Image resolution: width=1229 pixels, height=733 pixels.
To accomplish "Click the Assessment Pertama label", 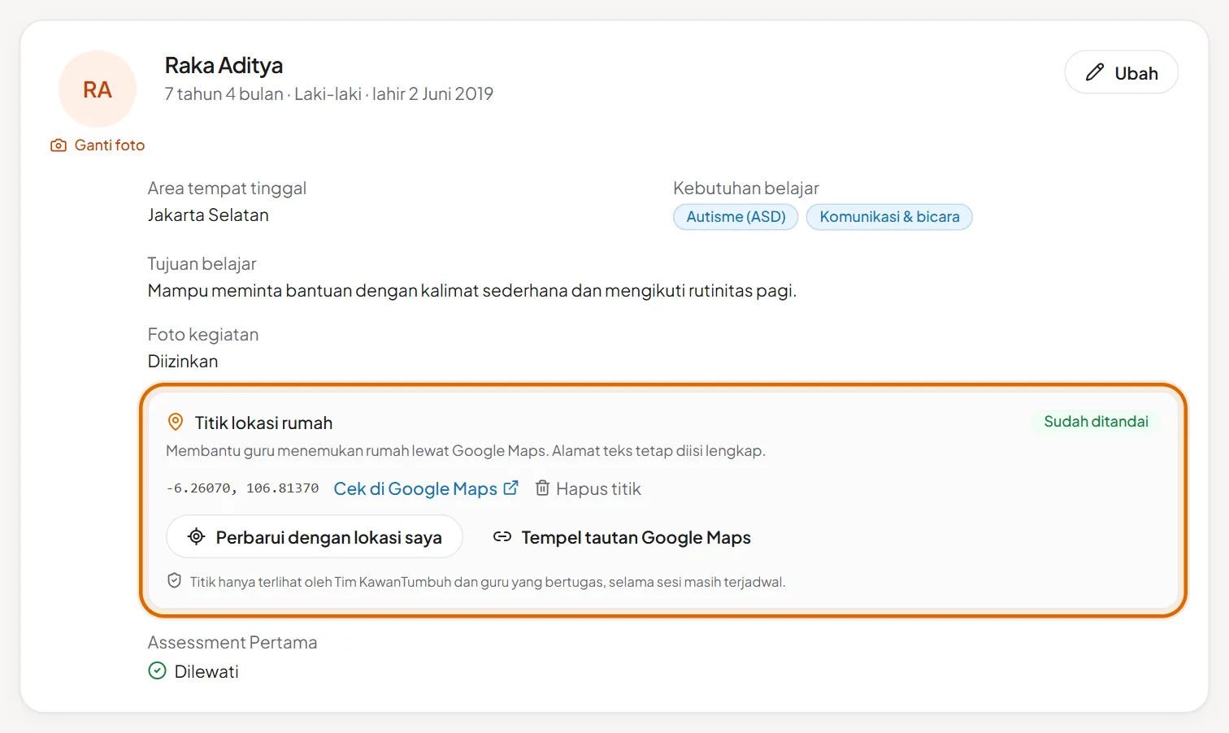I will 232,642.
